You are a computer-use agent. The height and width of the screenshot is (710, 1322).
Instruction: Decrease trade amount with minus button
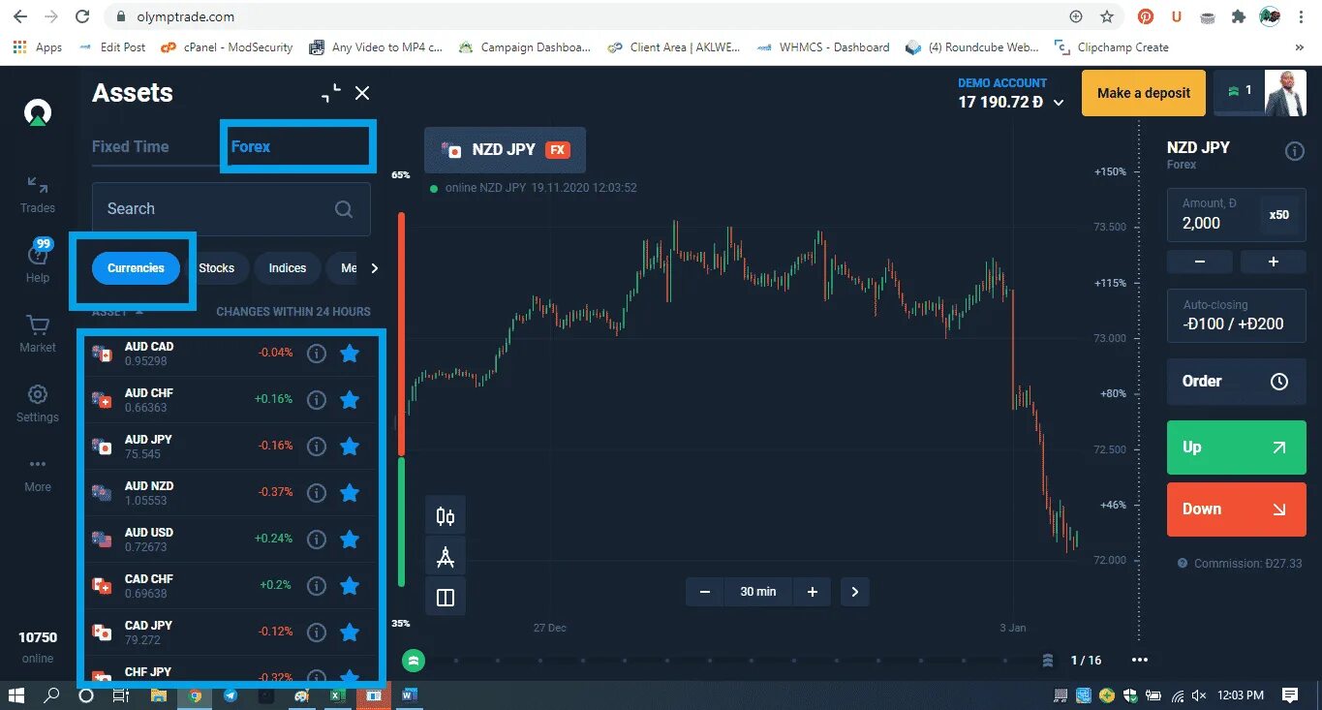(1200, 262)
